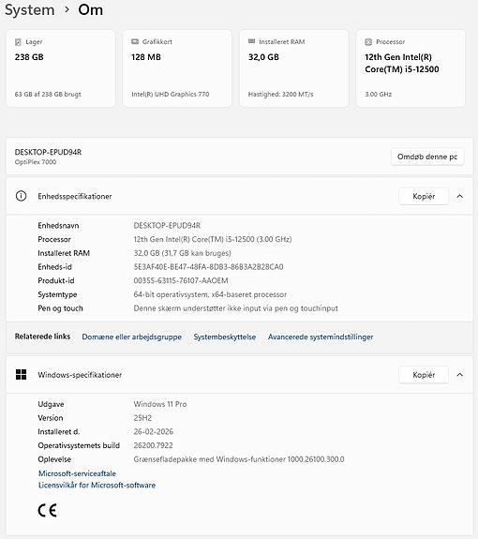Viewport: 478px width, 539px height.
Task: Open Domæne eller arbejdsgruppe link
Action: 131,337
